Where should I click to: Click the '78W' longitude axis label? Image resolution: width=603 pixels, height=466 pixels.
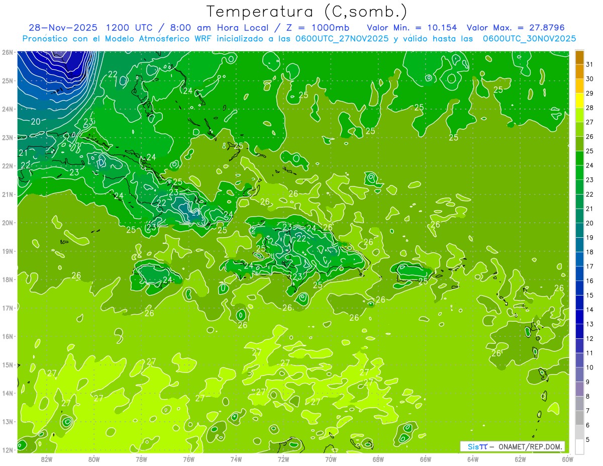point(141,459)
